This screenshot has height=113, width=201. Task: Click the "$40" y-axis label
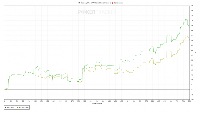pyautogui.click(x=192, y=50)
